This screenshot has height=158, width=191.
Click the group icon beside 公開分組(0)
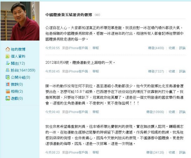click(8, 77)
